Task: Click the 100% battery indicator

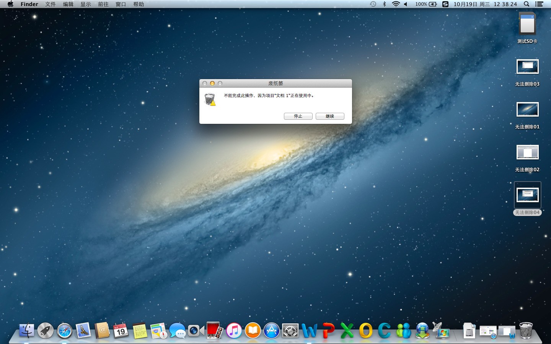Action: coord(426,4)
